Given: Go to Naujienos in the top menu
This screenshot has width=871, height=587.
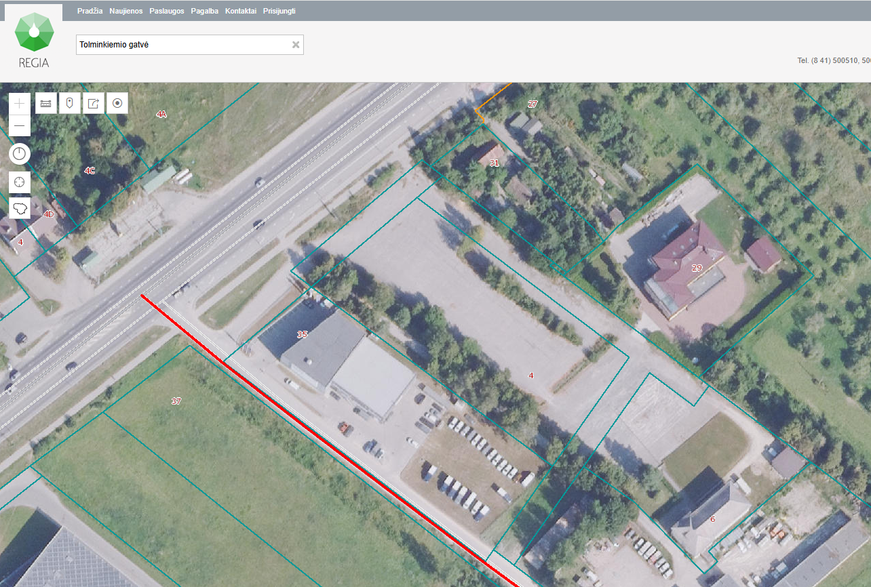Looking at the screenshot, I should 127,11.
